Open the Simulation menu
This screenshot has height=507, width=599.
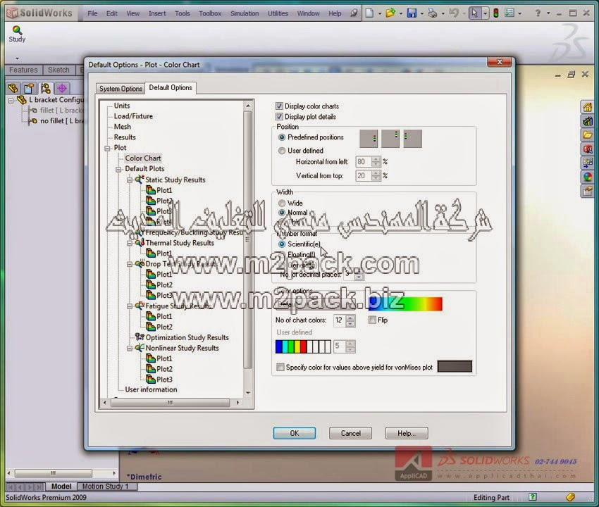[x=245, y=13]
